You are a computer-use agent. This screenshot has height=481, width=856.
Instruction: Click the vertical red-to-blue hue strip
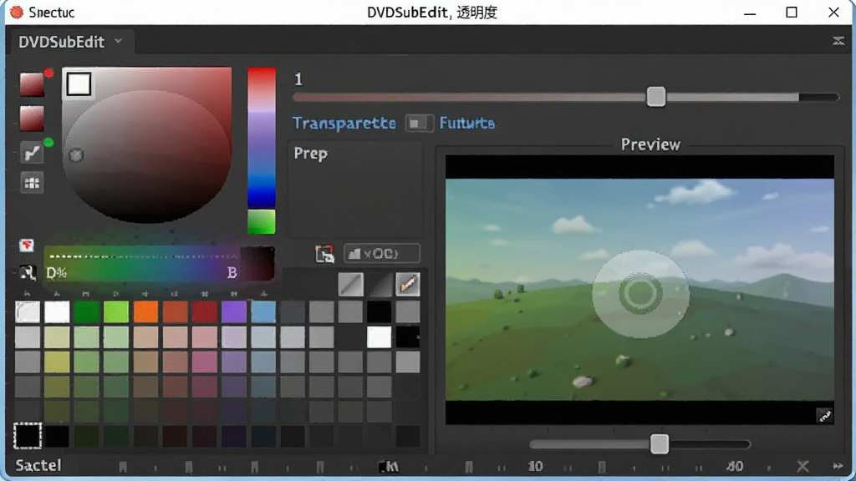[262, 138]
